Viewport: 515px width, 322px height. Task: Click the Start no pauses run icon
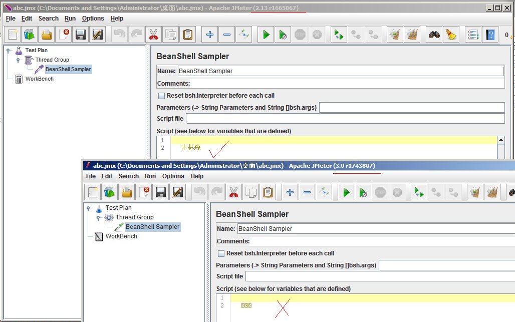click(x=283, y=34)
